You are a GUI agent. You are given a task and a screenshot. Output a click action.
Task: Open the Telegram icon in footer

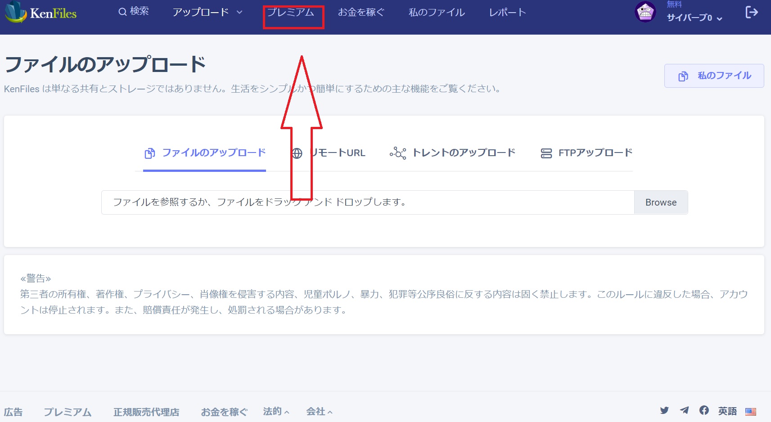point(684,410)
